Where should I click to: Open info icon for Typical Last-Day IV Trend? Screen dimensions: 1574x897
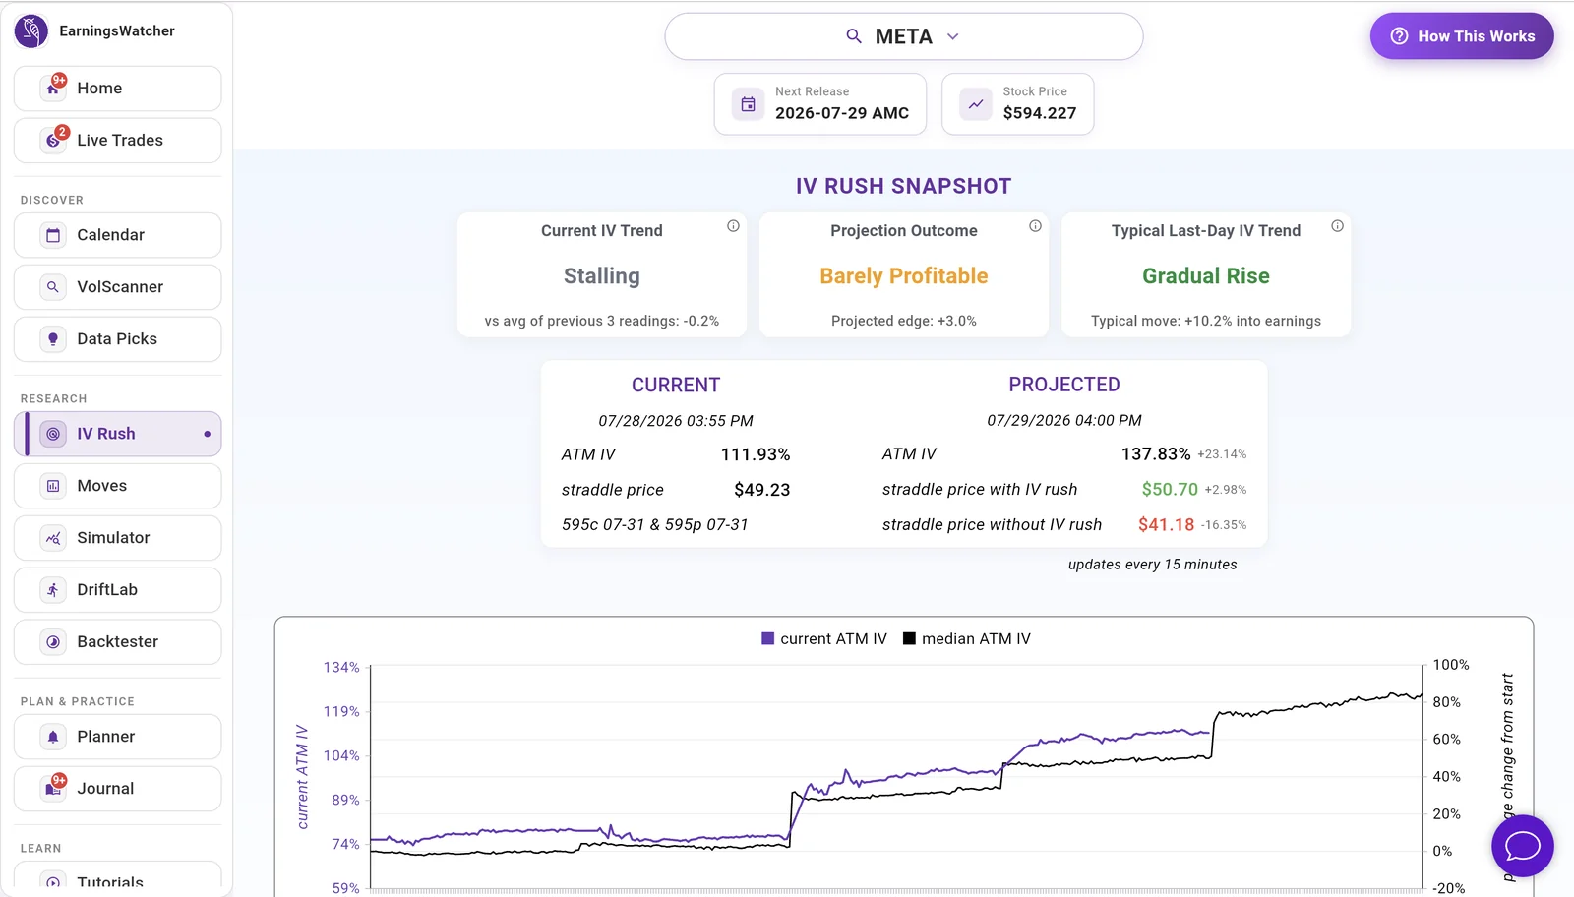tap(1337, 226)
